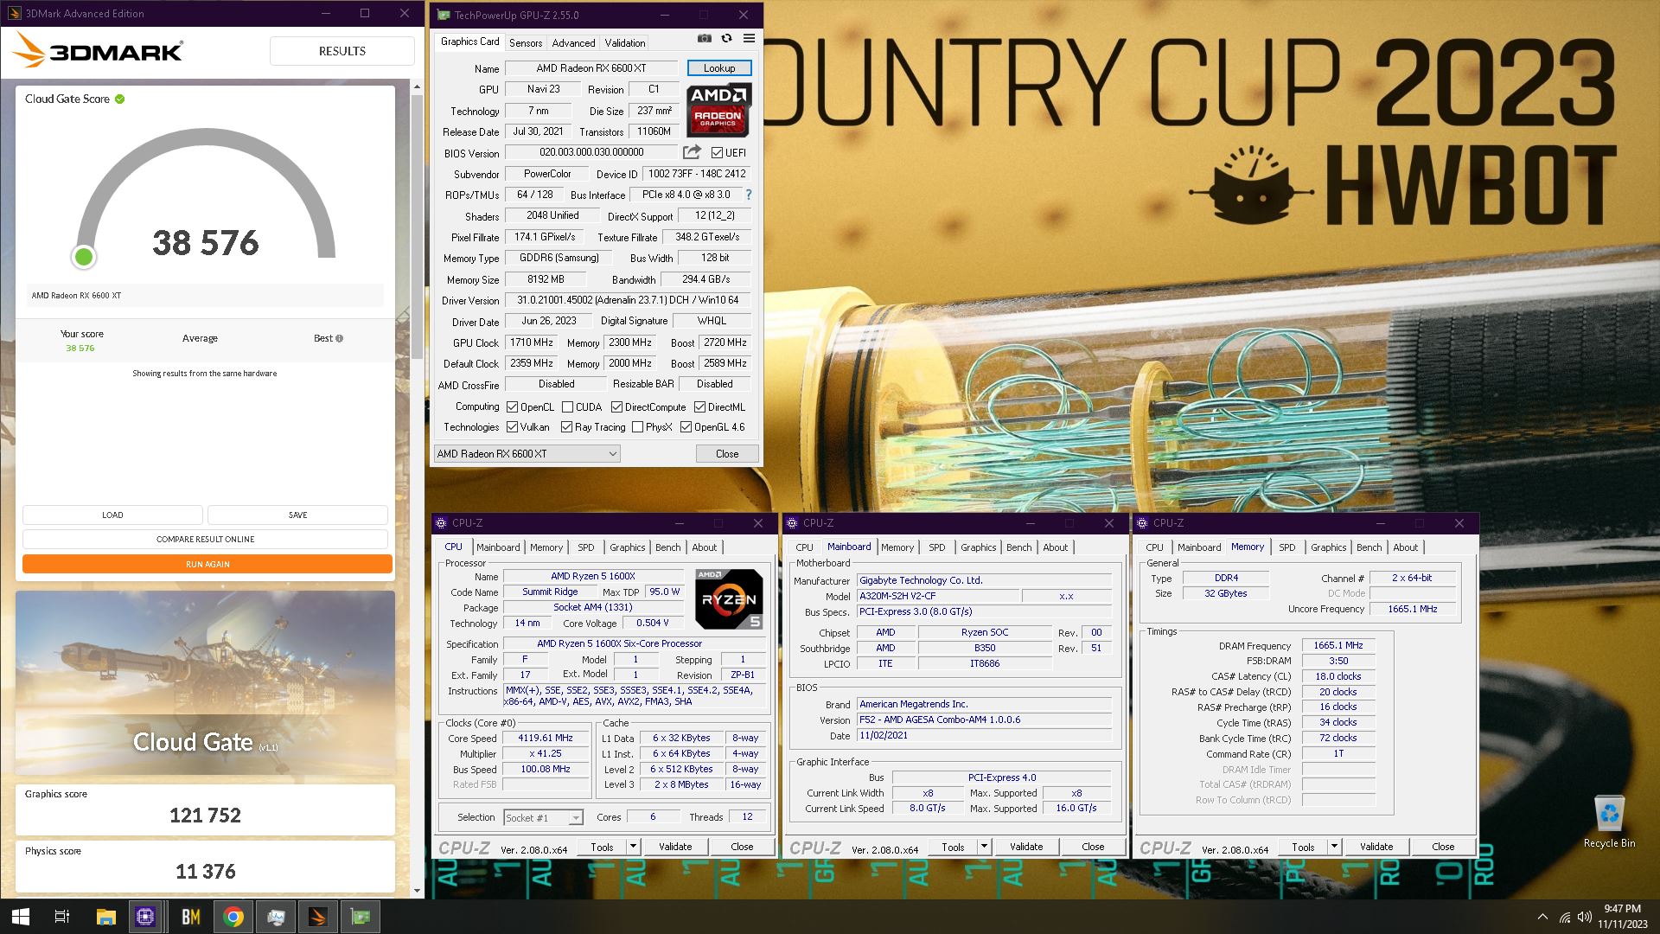Click the CPU-Z purple chip taskbar icon

point(145,917)
